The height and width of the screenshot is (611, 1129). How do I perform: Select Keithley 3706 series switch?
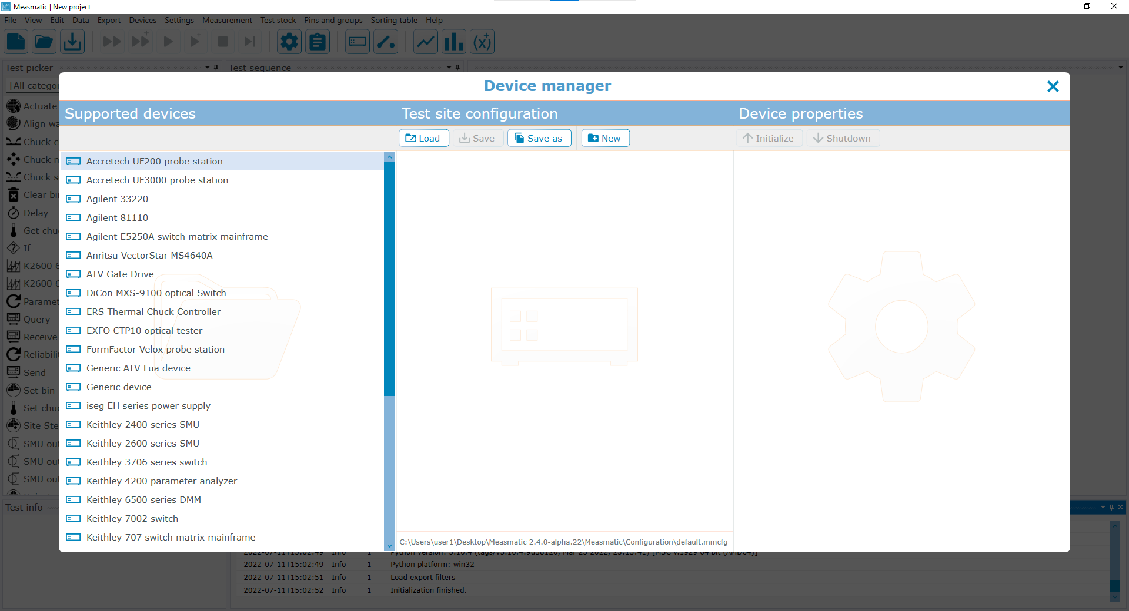[x=222, y=462]
